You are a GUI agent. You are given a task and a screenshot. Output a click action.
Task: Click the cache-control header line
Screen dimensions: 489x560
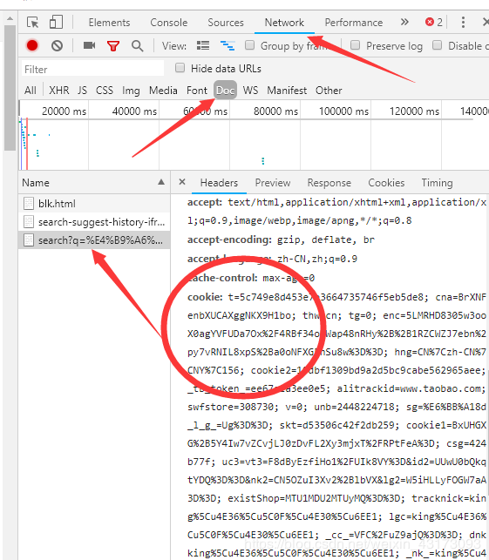tap(250, 278)
